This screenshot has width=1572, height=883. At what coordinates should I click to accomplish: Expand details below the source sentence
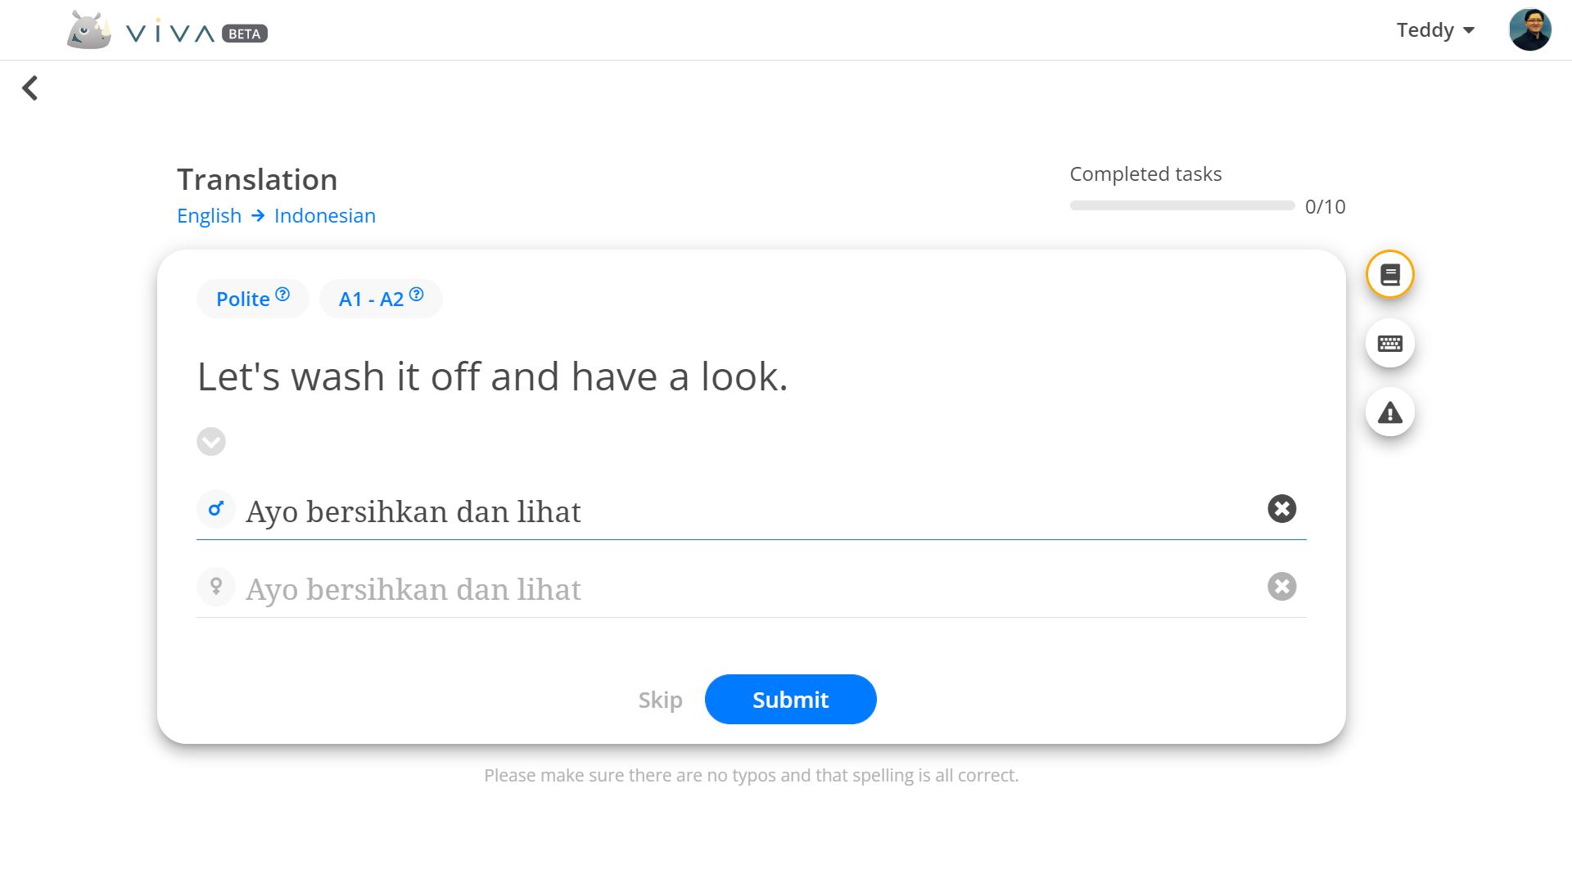[211, 442]
